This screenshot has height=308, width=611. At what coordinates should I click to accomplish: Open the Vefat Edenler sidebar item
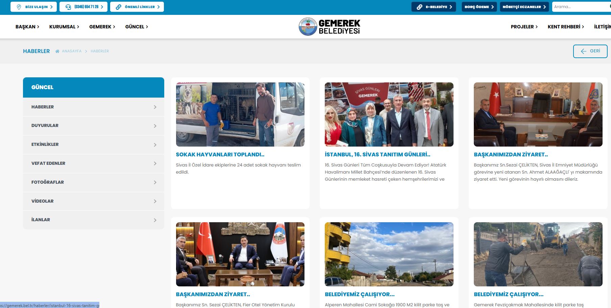click(48, 163)
